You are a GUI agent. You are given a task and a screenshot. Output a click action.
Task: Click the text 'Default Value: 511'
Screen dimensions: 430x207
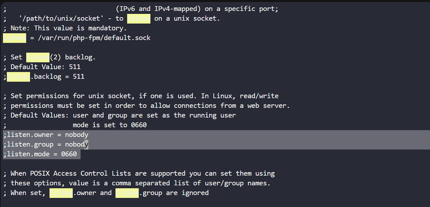click(46, 67)
